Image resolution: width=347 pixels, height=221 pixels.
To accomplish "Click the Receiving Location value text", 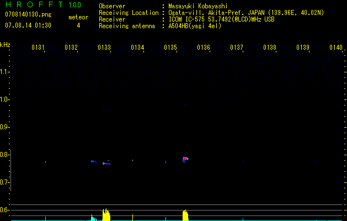I will tap(246, 13).
